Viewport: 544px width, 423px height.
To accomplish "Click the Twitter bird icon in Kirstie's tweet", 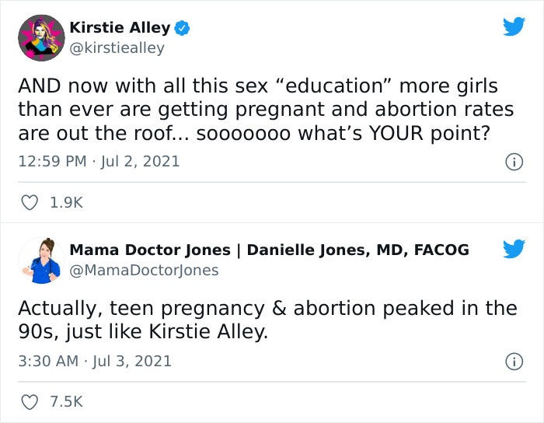I will click(514, 27).
